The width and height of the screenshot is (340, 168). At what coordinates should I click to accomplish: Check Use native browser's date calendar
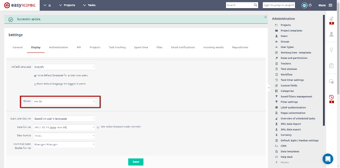pos(98,127)
